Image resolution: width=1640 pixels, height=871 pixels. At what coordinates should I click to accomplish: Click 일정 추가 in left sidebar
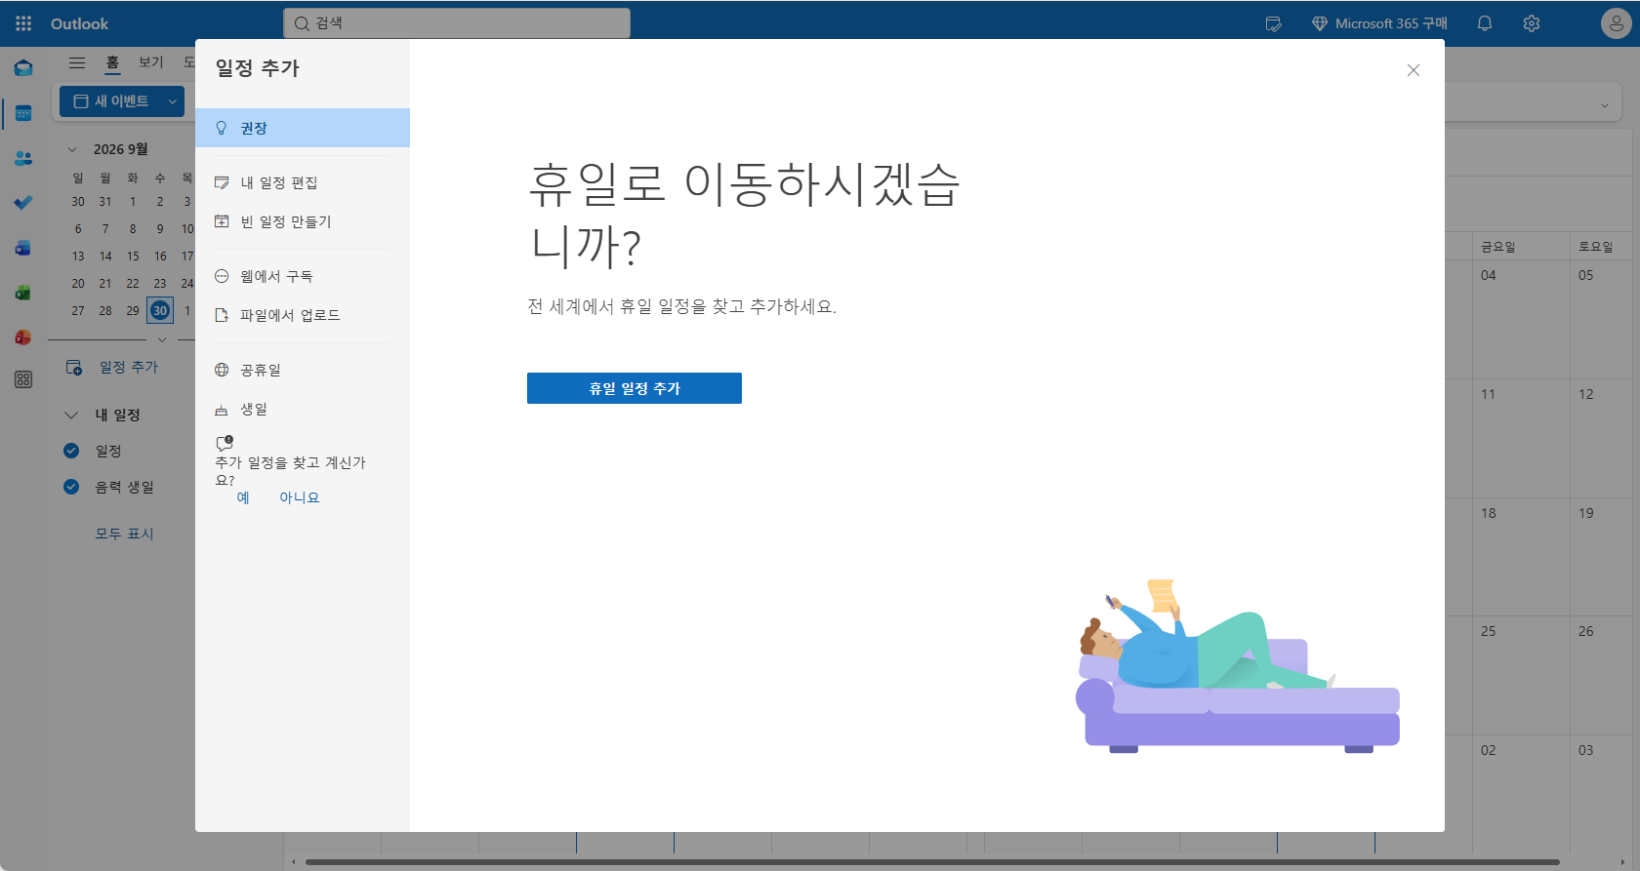click(x=113, y=367)
